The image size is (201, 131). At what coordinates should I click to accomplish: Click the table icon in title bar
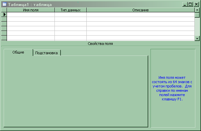coord(5,5)
